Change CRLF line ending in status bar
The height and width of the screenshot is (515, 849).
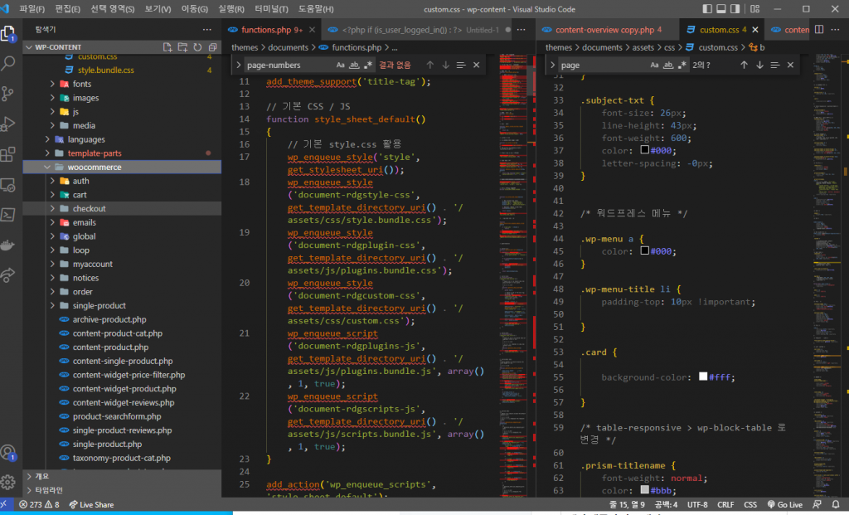725,504
